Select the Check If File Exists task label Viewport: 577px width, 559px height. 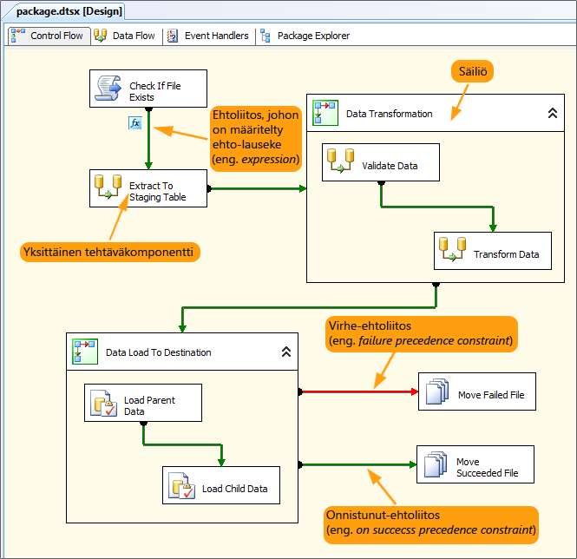pyautogui.click(x=155, y=91)
